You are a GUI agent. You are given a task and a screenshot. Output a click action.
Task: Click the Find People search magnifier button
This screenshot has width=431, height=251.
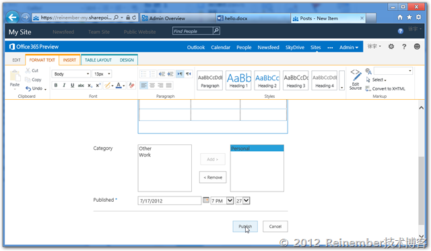216,31
